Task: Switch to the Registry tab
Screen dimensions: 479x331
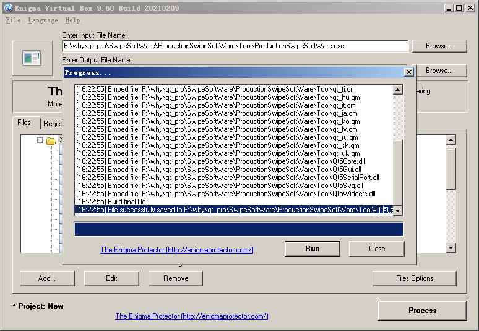Action: (x=52, y=124)
